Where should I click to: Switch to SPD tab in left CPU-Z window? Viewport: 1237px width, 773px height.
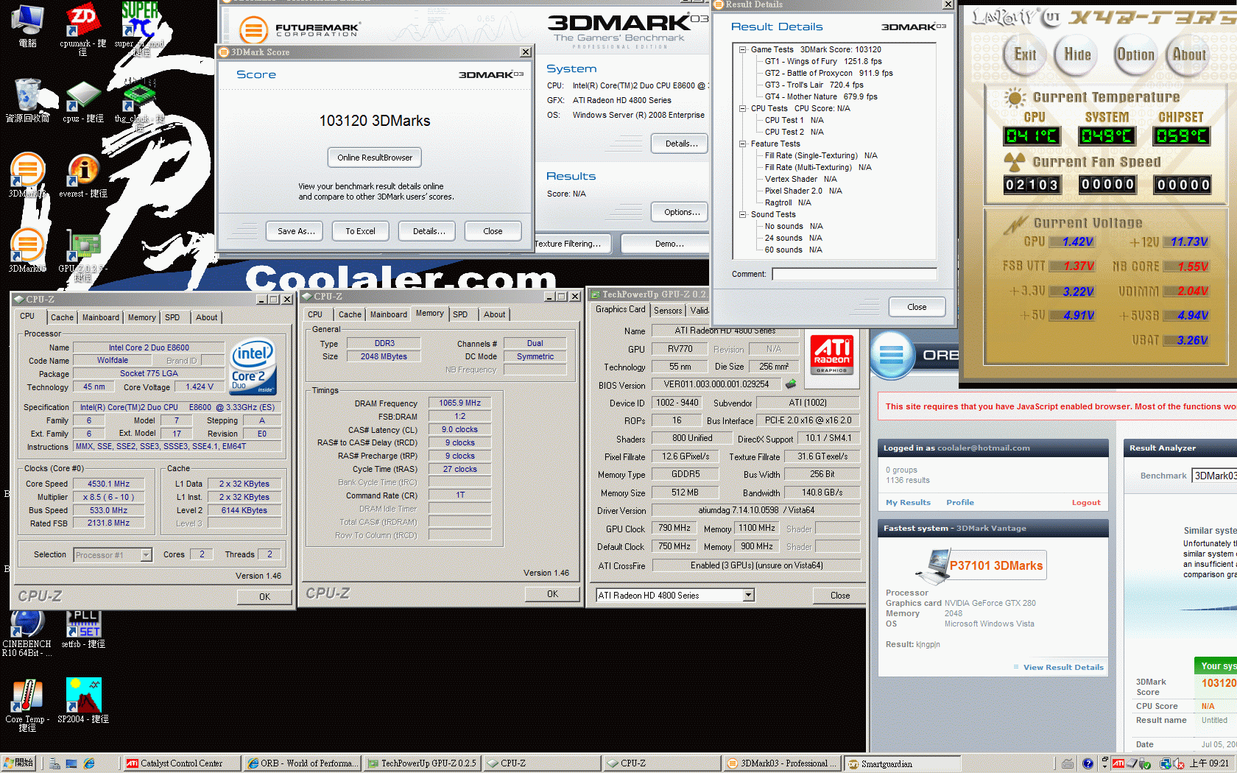172,317
